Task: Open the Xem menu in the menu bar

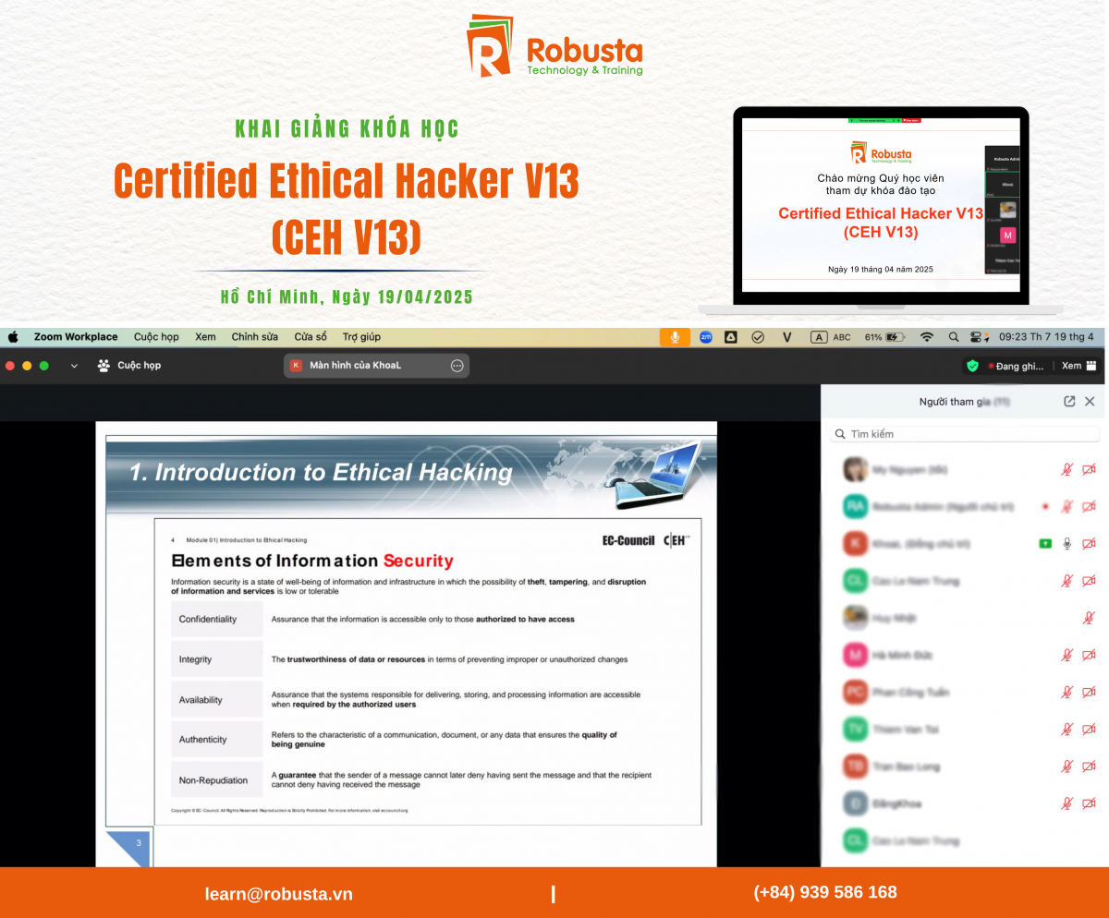Action: click(205, 337)
